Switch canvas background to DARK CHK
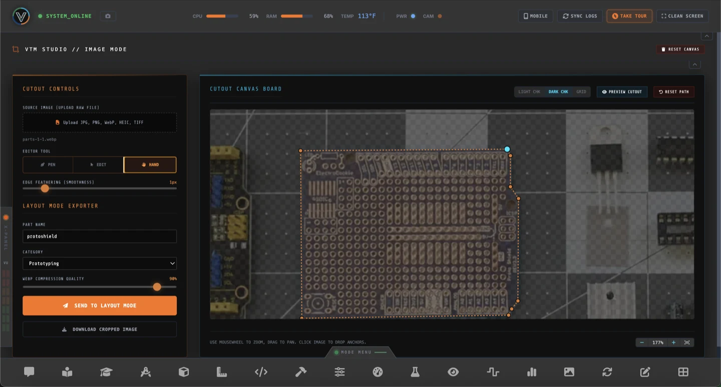The image size is (721, 387). pos(558,92)
